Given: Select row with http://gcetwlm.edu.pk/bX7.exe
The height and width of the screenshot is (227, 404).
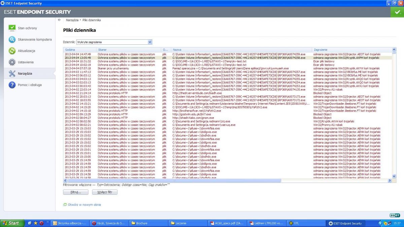Looking at the screenshot, I should 228,114.
